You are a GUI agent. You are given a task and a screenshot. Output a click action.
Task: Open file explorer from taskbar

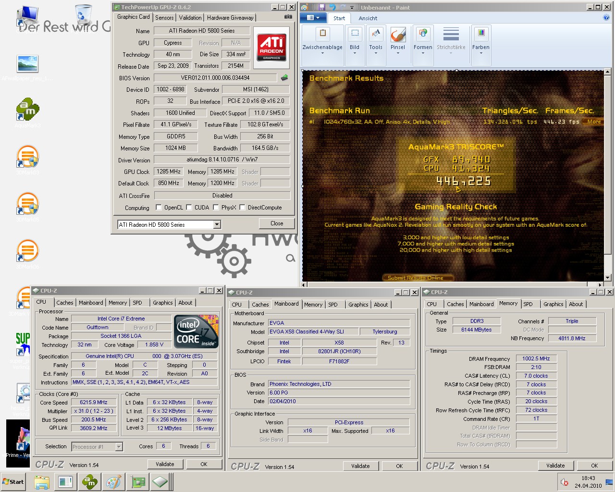coord(42,482)
